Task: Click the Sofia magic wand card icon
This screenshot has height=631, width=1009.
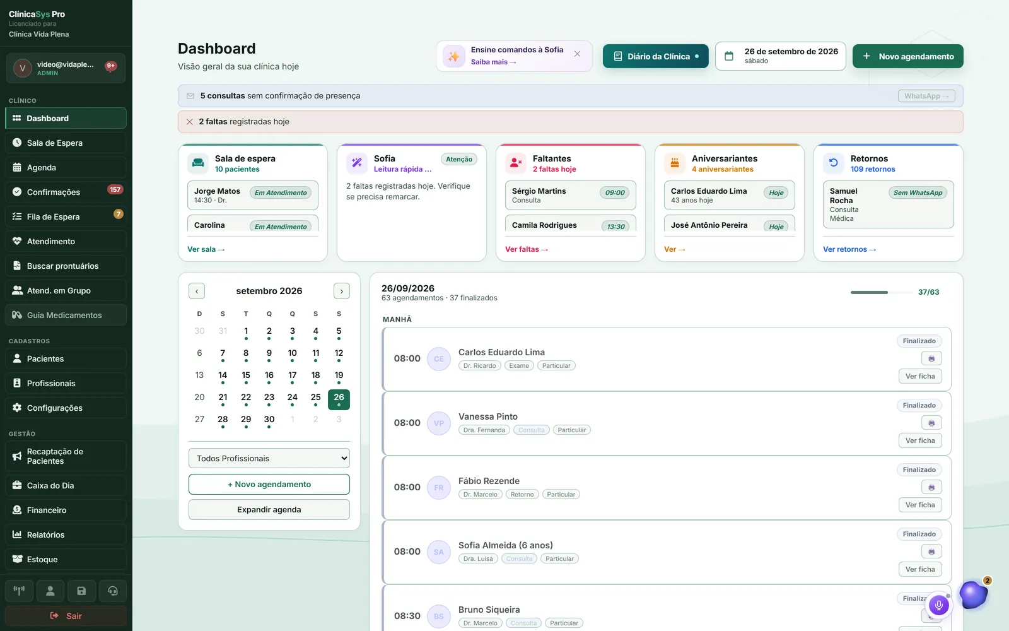Action: [x=357, y=163]
